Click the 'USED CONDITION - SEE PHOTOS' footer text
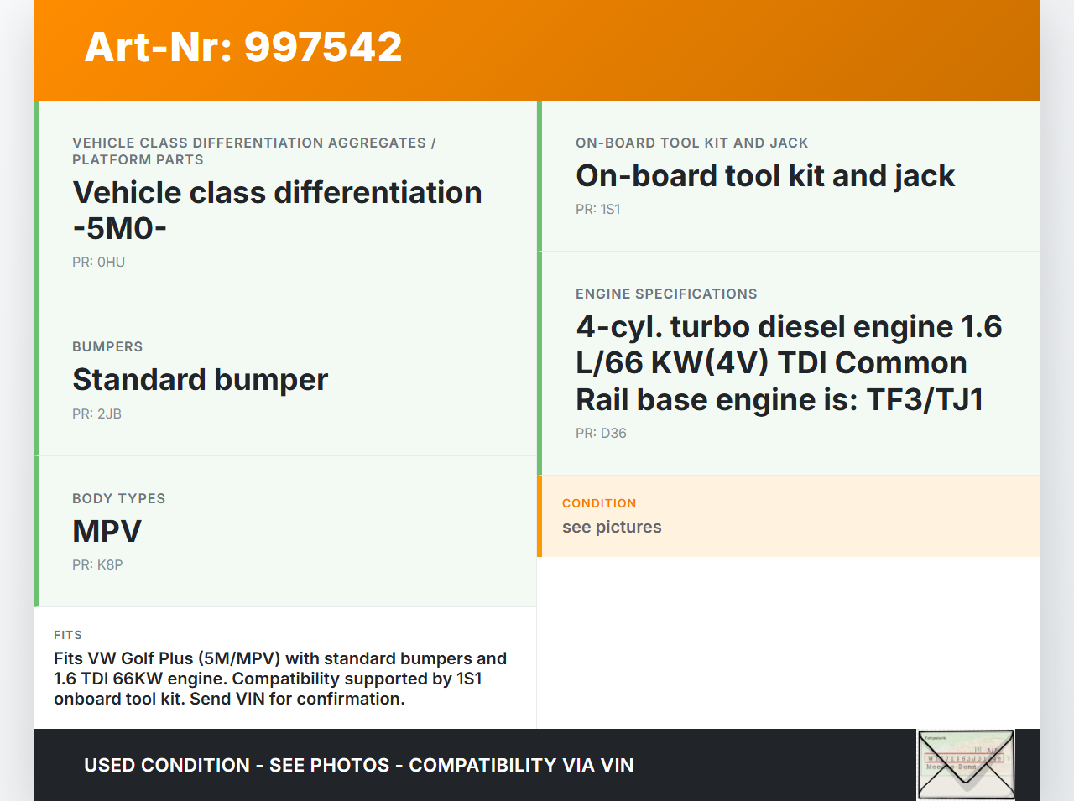1074x801 pixels. pyautogui.click(x=358, y=765)
